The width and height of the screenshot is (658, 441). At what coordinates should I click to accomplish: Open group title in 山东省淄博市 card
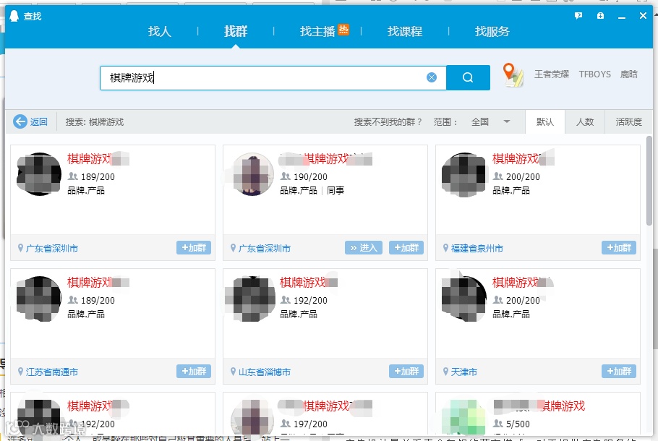tap(309, 283)
